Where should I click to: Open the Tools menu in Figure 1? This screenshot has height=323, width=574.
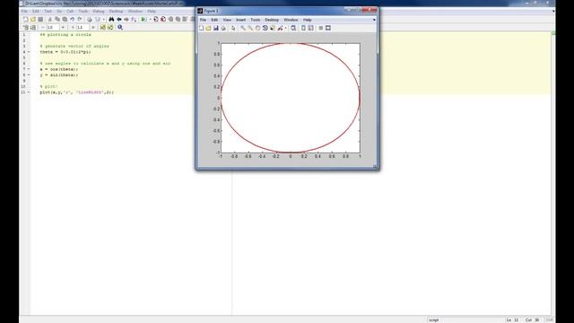(x=255, y=20)
